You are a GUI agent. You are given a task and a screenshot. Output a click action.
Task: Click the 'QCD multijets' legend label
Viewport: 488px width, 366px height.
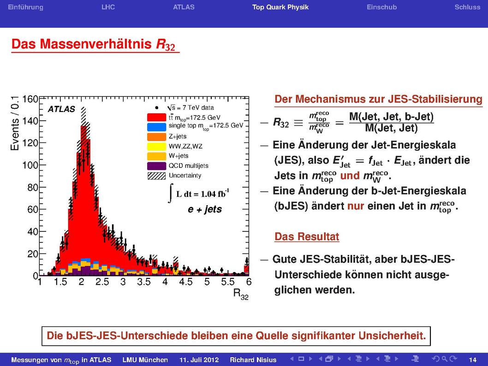click(x=189, y=166)
